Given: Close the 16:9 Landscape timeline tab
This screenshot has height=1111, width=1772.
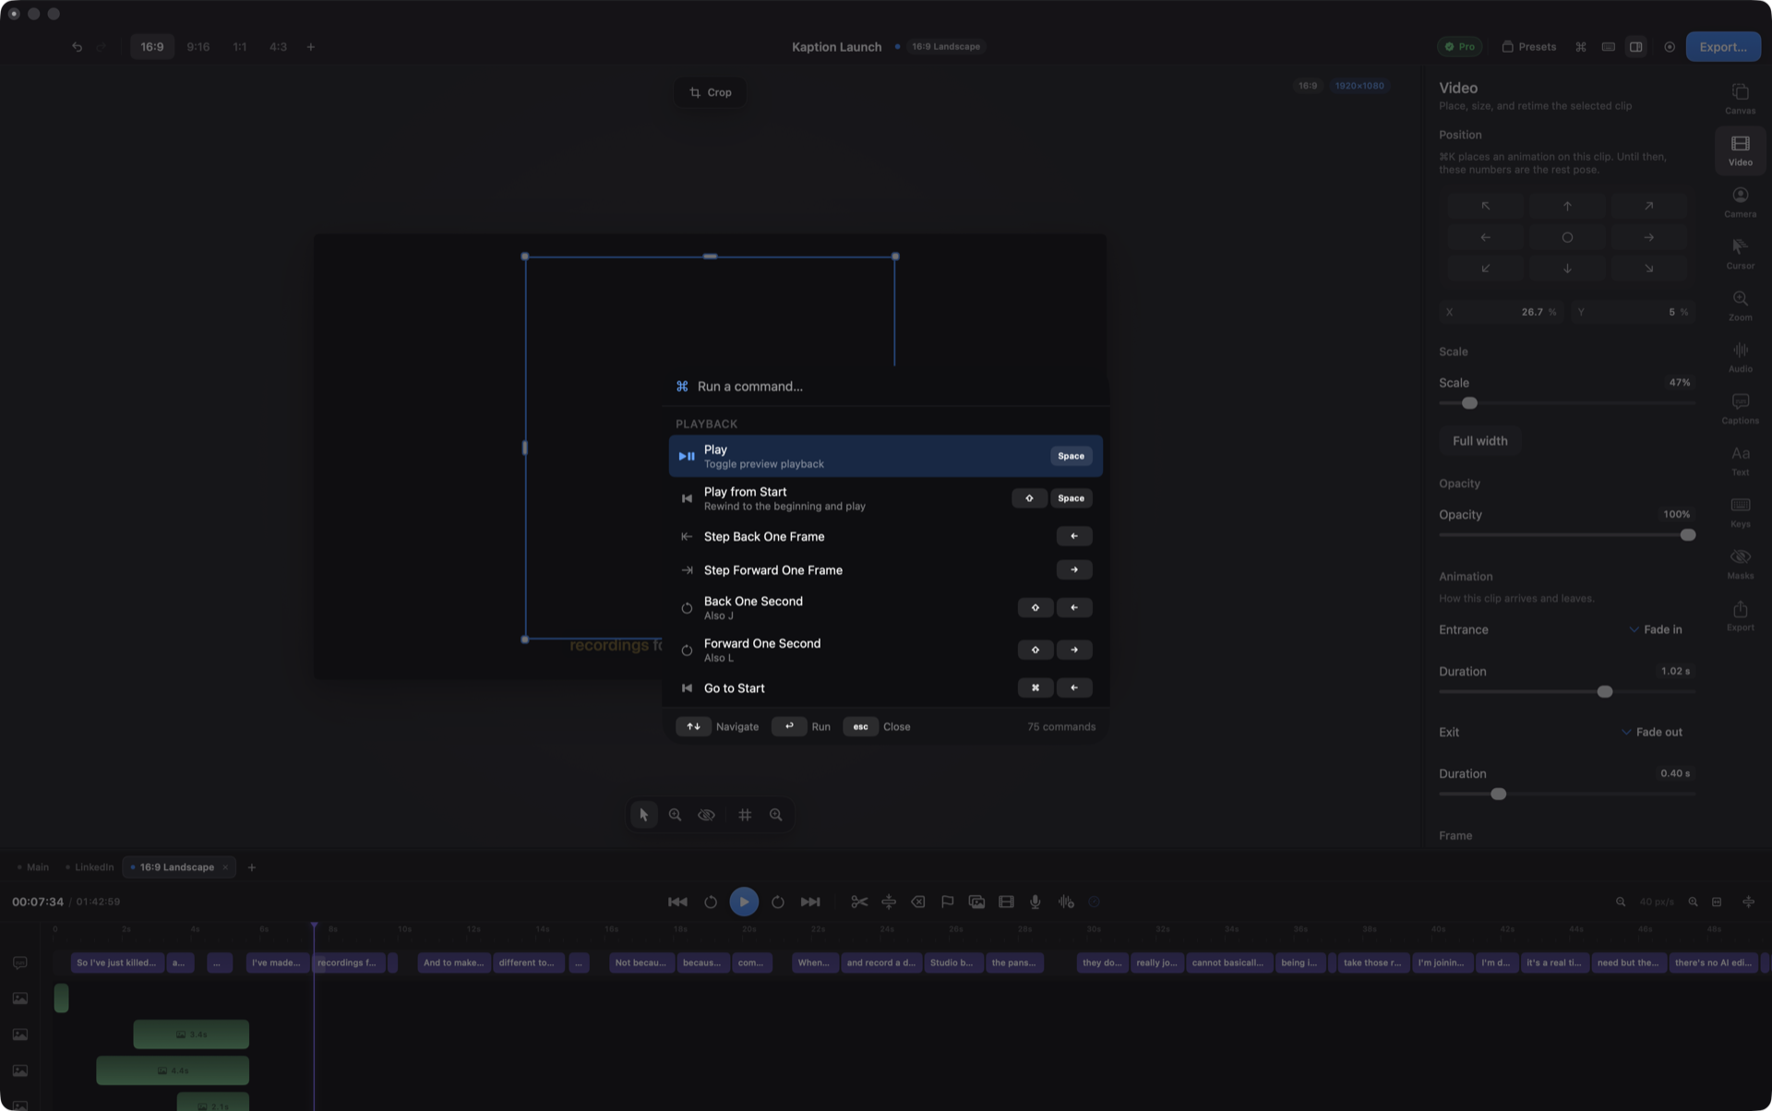Looking at the screenshot, I should pos(225,867).
